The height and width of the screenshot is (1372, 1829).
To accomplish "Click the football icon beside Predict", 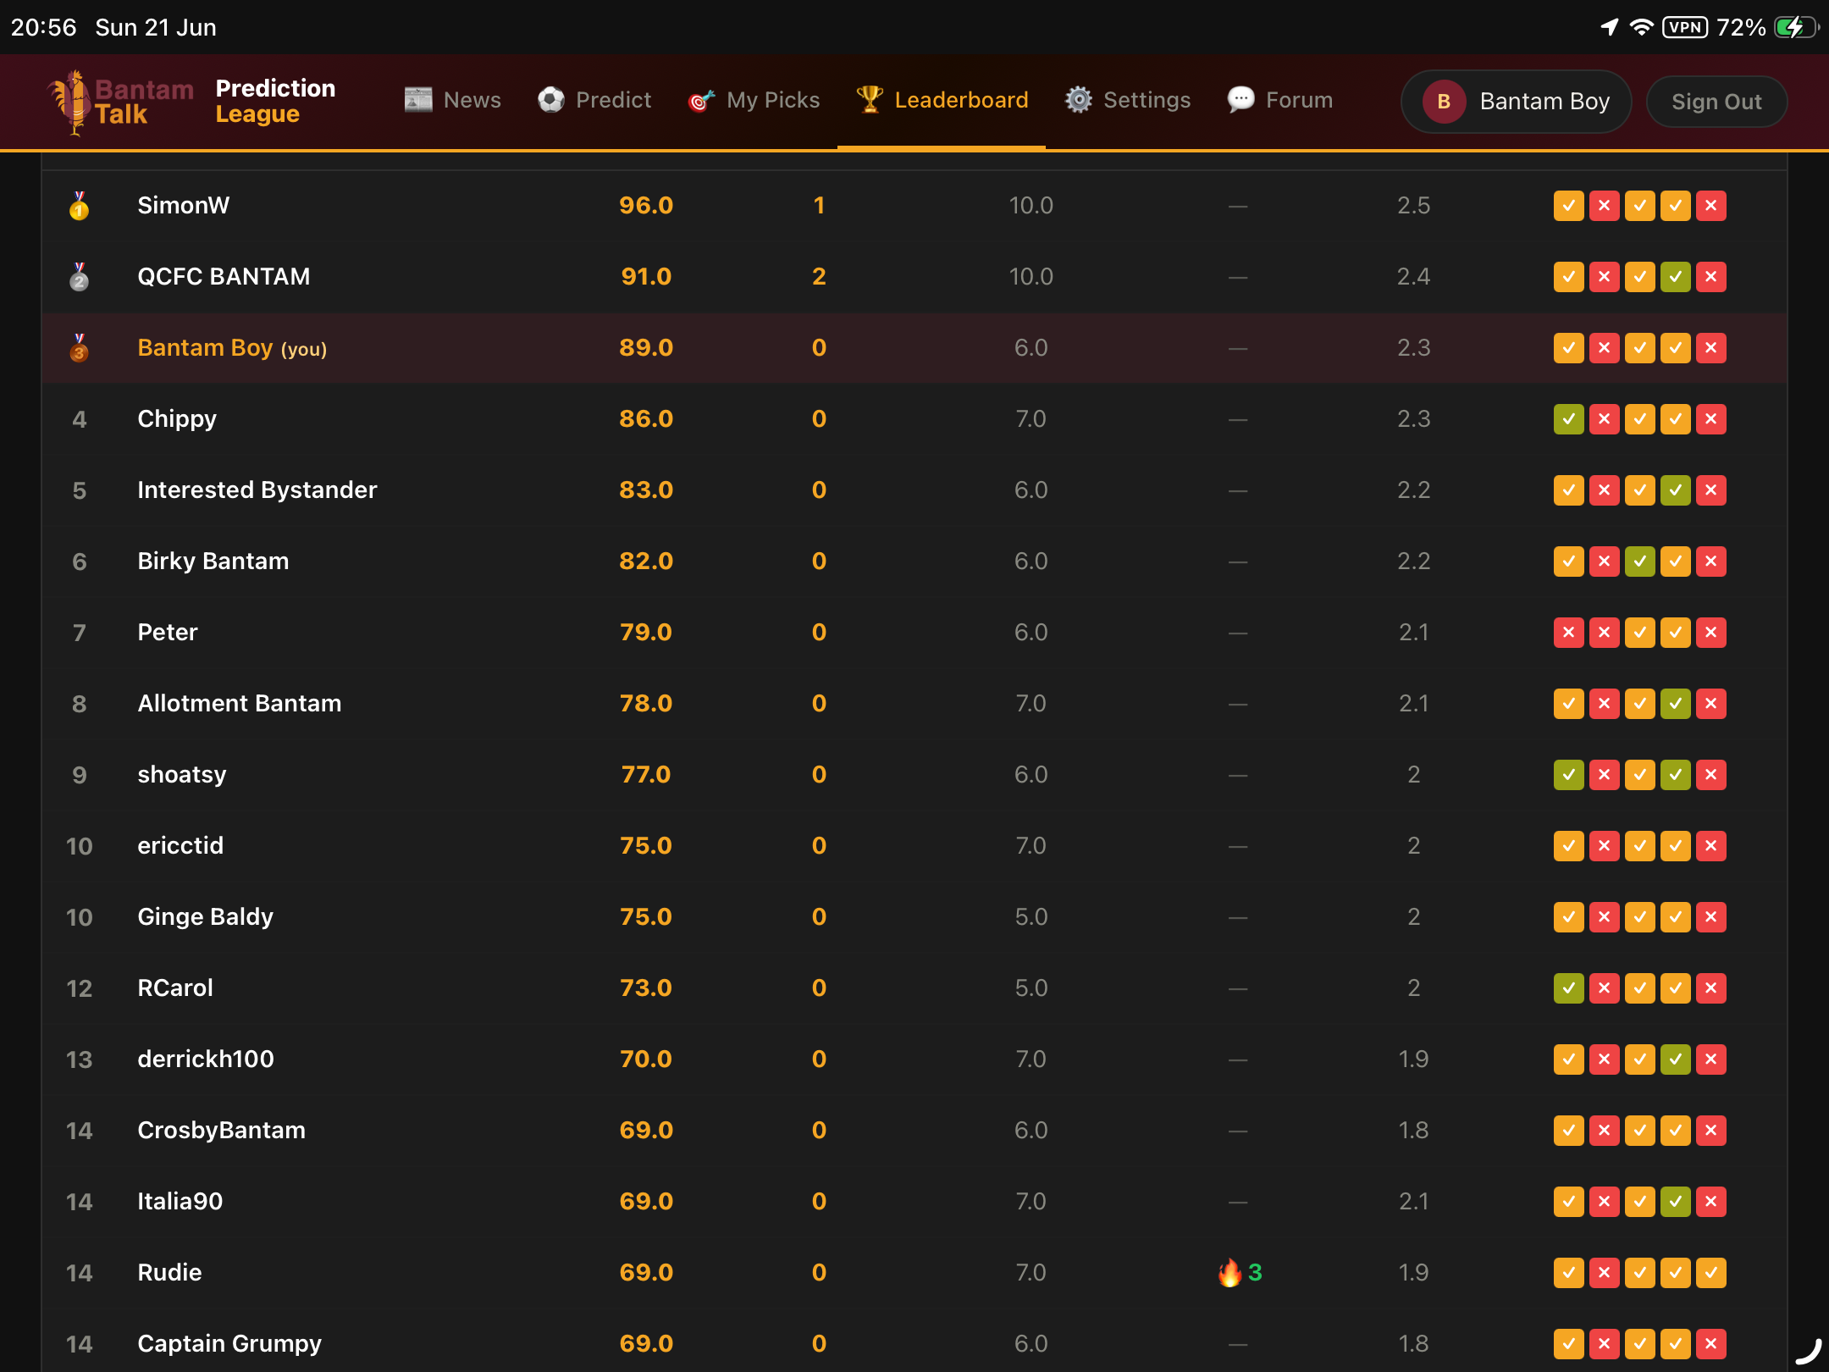I will point(551,100).
